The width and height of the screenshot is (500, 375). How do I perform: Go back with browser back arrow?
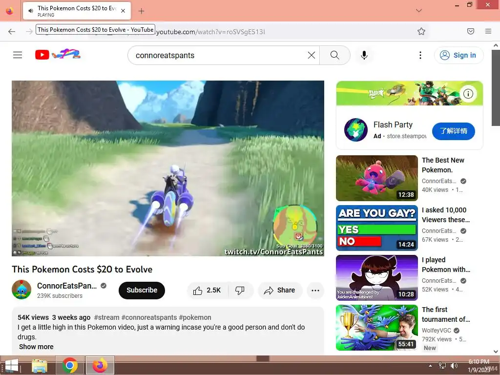(12, 31)
